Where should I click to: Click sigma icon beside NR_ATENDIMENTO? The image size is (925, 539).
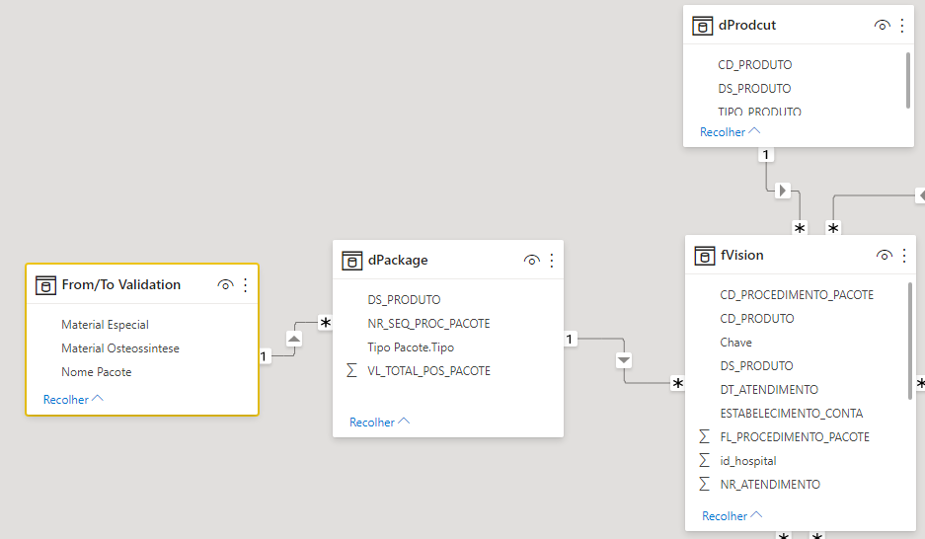704,484
